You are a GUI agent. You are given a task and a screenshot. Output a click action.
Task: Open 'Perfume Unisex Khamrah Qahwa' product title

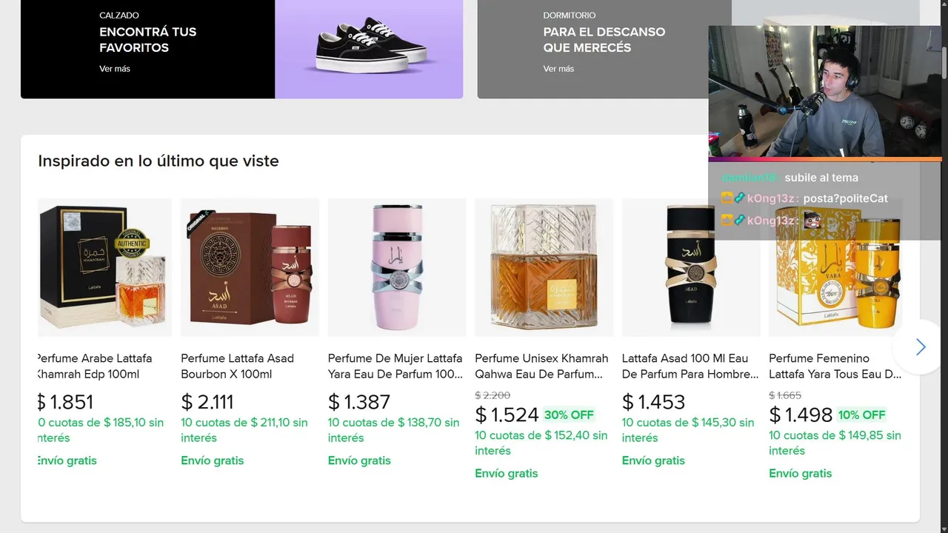pyautogui.click(x=541, y=366)
